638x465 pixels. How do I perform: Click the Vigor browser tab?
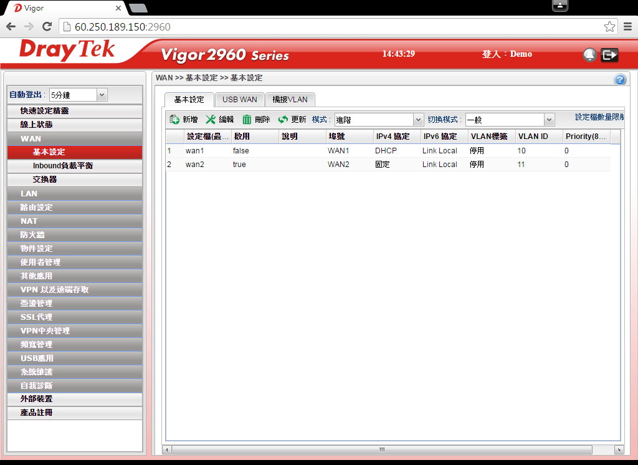[65, 8]
